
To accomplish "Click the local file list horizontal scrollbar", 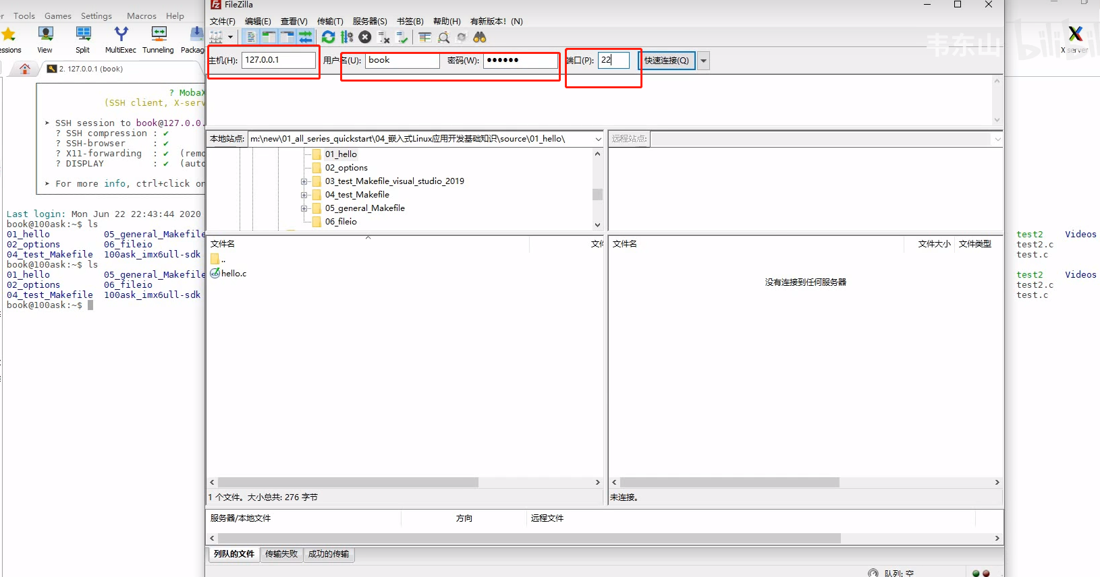I will pyautogui.click(x=348, y=483).
